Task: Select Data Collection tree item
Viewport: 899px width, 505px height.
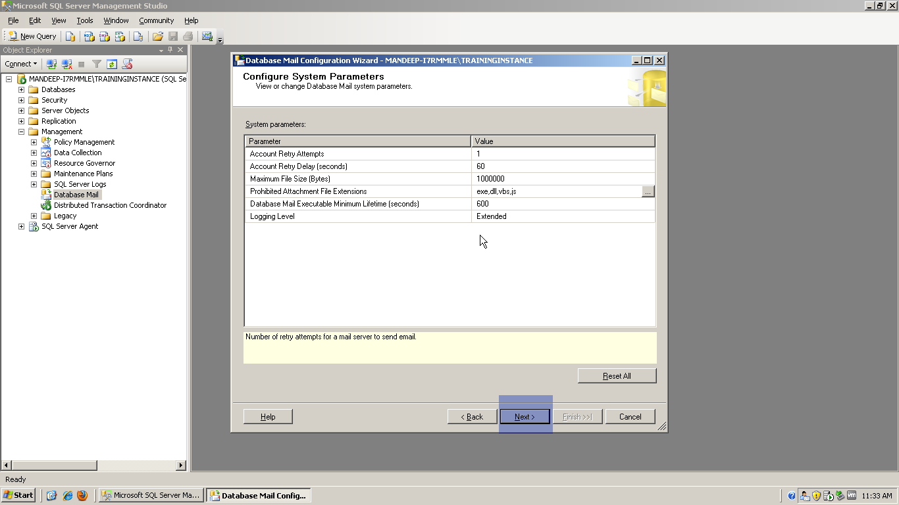Action: (x=78, y=153)
